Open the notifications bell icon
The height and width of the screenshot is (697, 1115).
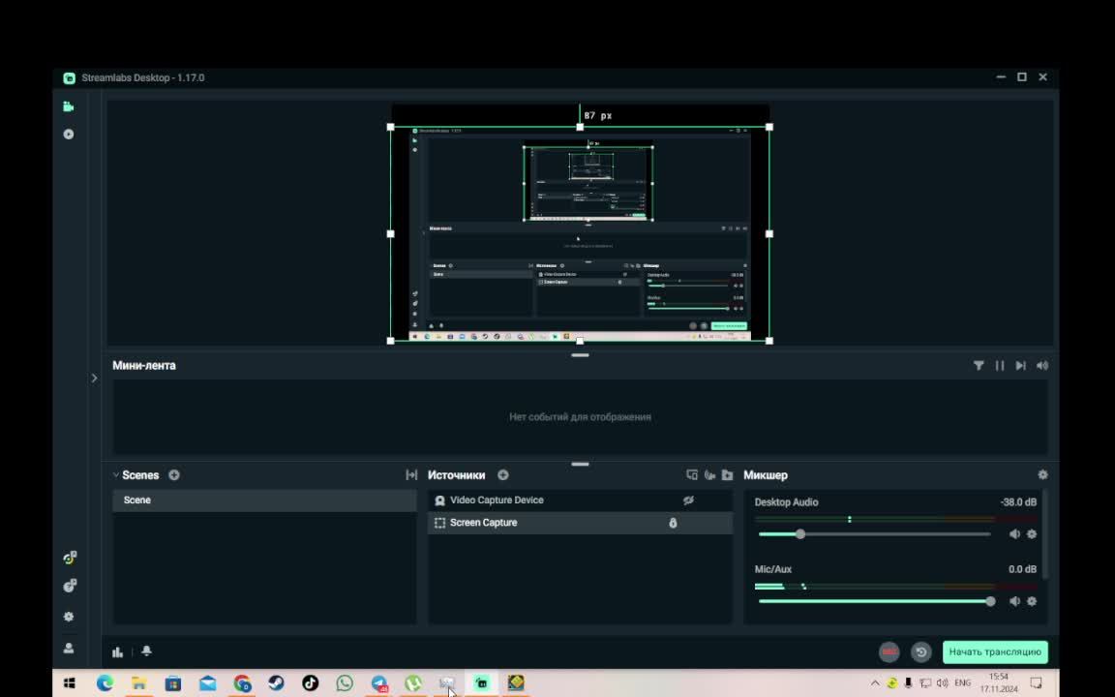(x=146, y=651)
